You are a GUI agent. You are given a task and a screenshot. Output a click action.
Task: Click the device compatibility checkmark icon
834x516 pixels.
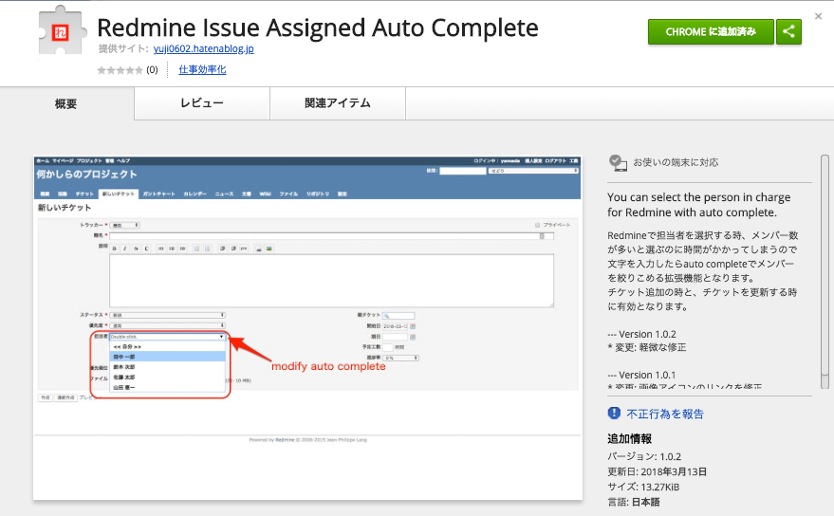618,162
